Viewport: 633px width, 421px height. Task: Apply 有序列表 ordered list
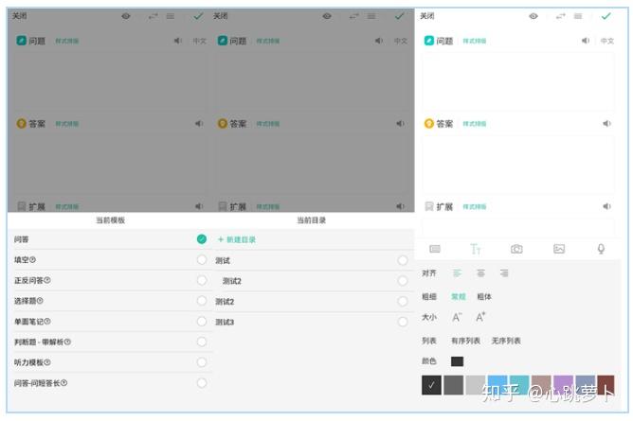465,341
